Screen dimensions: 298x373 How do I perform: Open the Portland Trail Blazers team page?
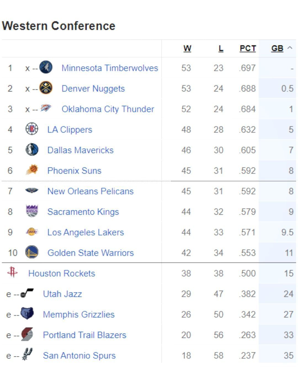[x=84, y=335]
